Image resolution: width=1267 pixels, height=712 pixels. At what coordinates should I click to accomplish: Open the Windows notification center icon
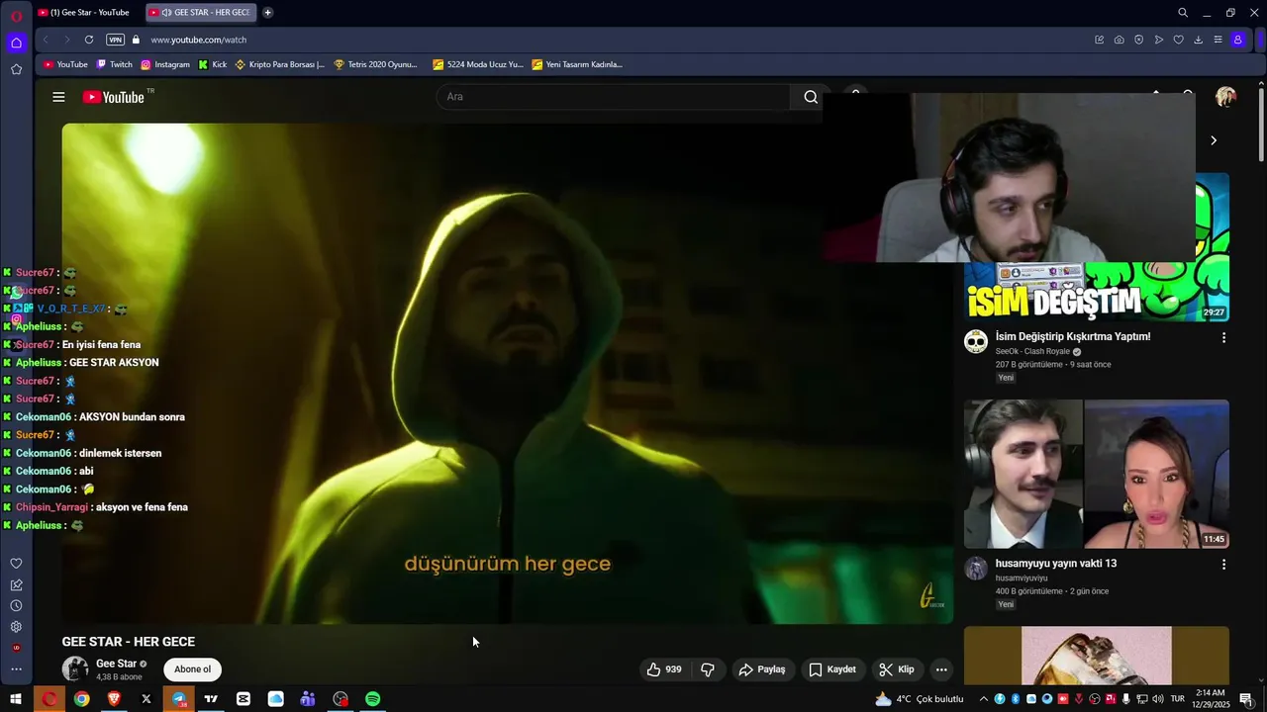pyautogui.click(x=1245, y=699)
